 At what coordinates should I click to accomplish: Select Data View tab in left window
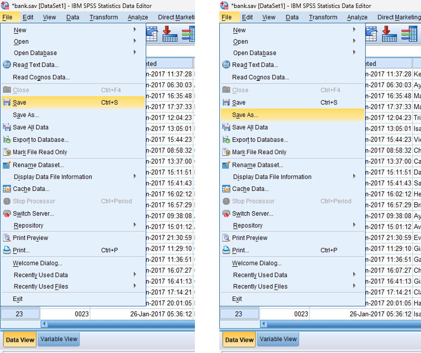coord(20,340)
